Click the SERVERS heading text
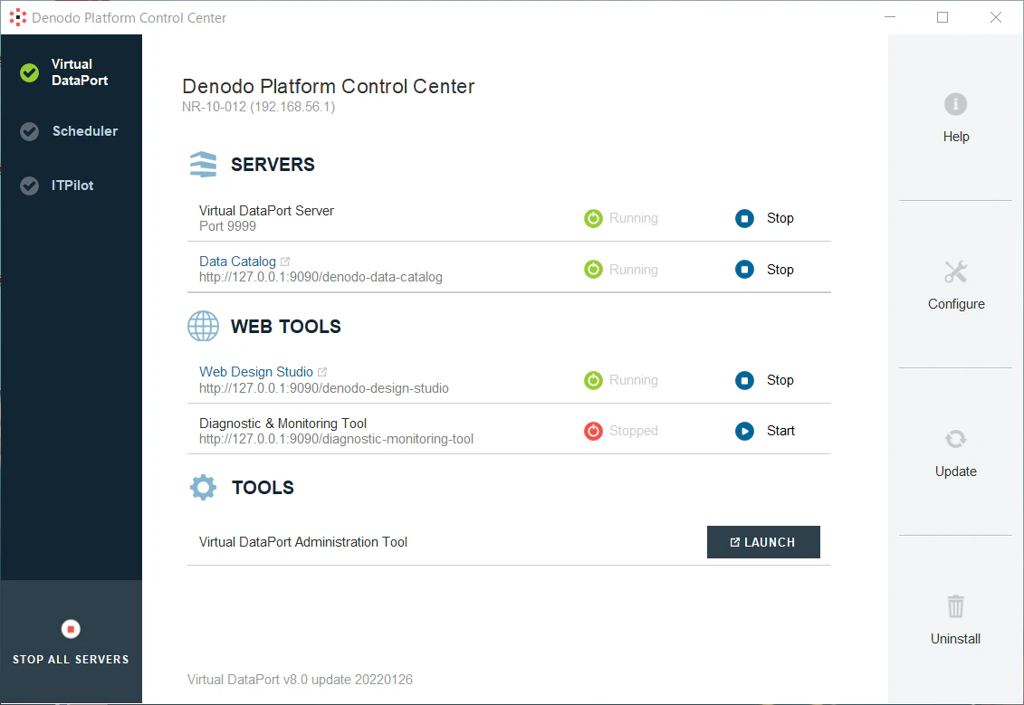1024x705 pixels. [x=273, y=165]
